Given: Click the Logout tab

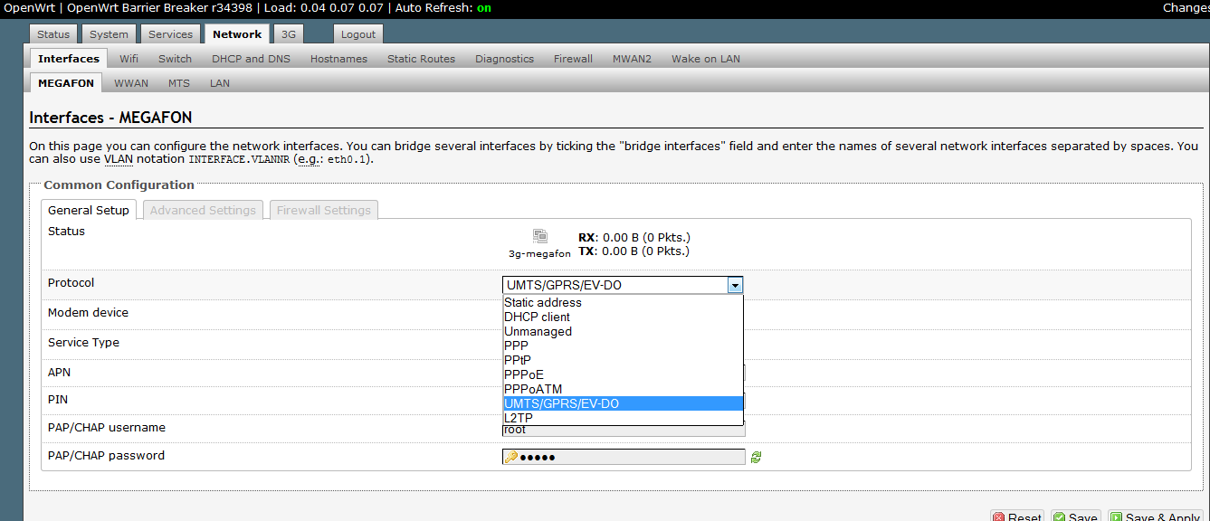Looking at the screenshot, I should coord(358,34).
